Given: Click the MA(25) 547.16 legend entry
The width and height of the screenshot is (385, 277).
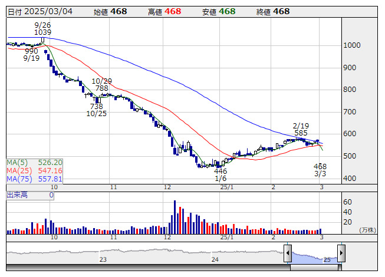Looking at the screenshot, I should 34,170.
